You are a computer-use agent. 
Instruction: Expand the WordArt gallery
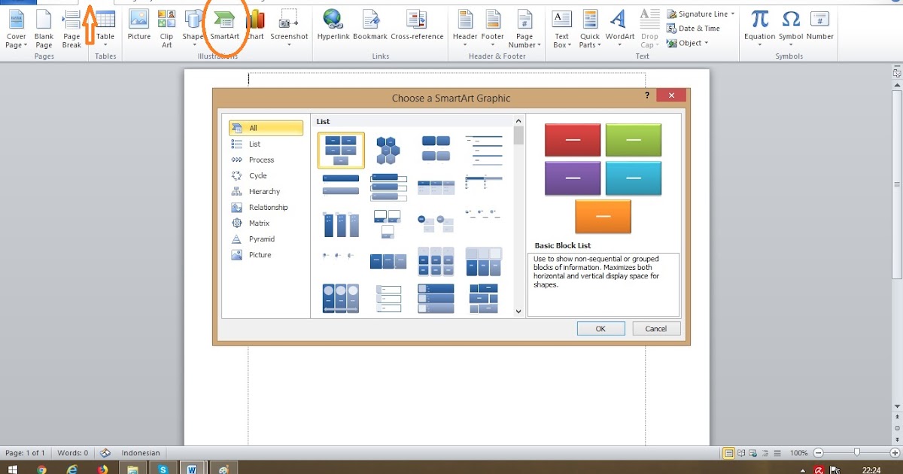pos(619,25)
